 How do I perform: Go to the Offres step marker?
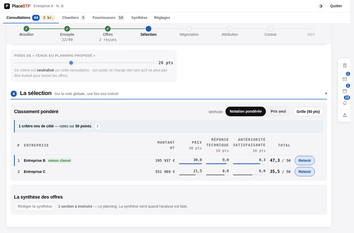click(x=108, y=29)
